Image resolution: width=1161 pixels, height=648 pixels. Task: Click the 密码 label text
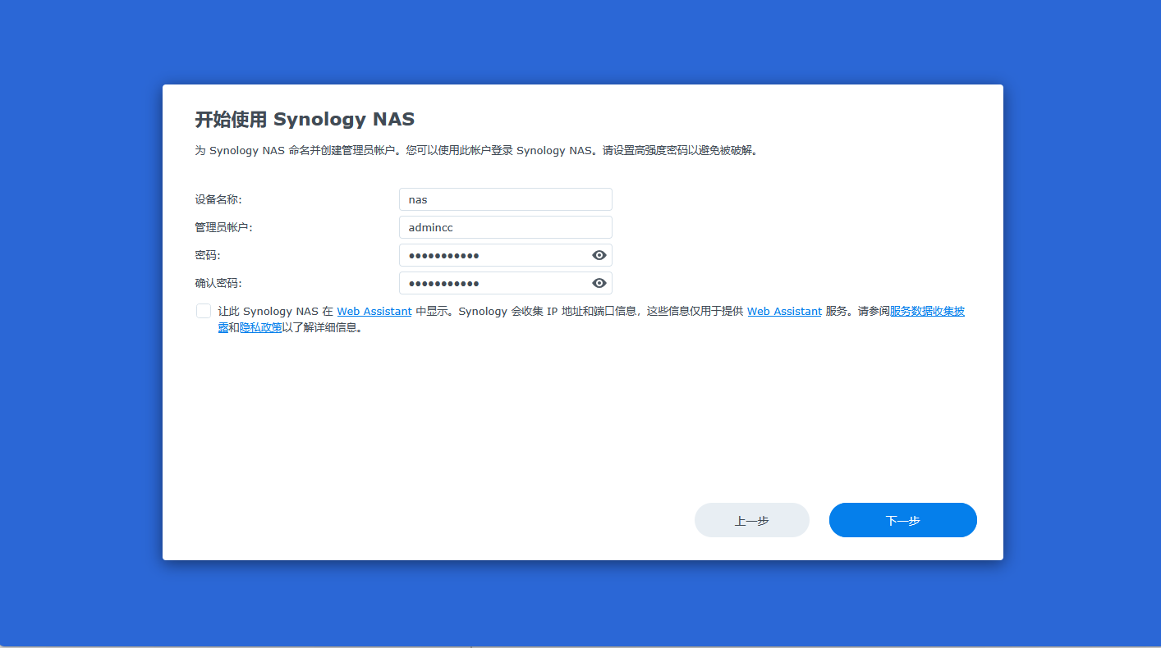point(208,255)
